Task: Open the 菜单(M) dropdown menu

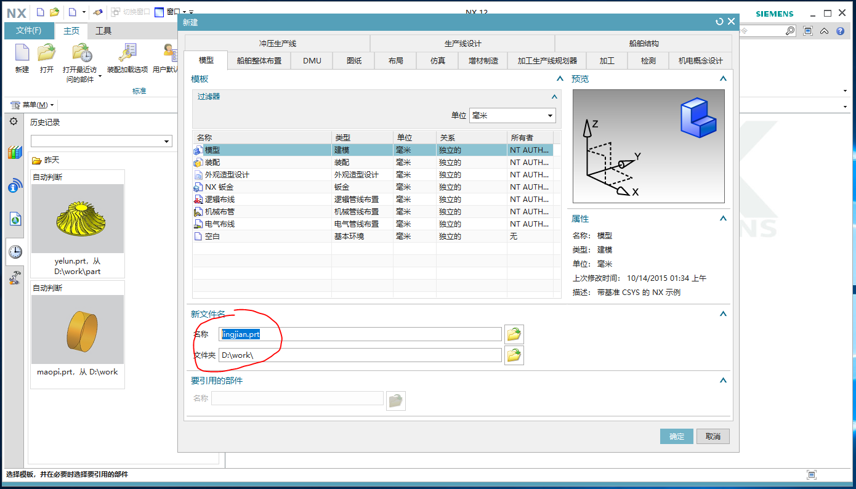Action: click(x=33, y=105)
